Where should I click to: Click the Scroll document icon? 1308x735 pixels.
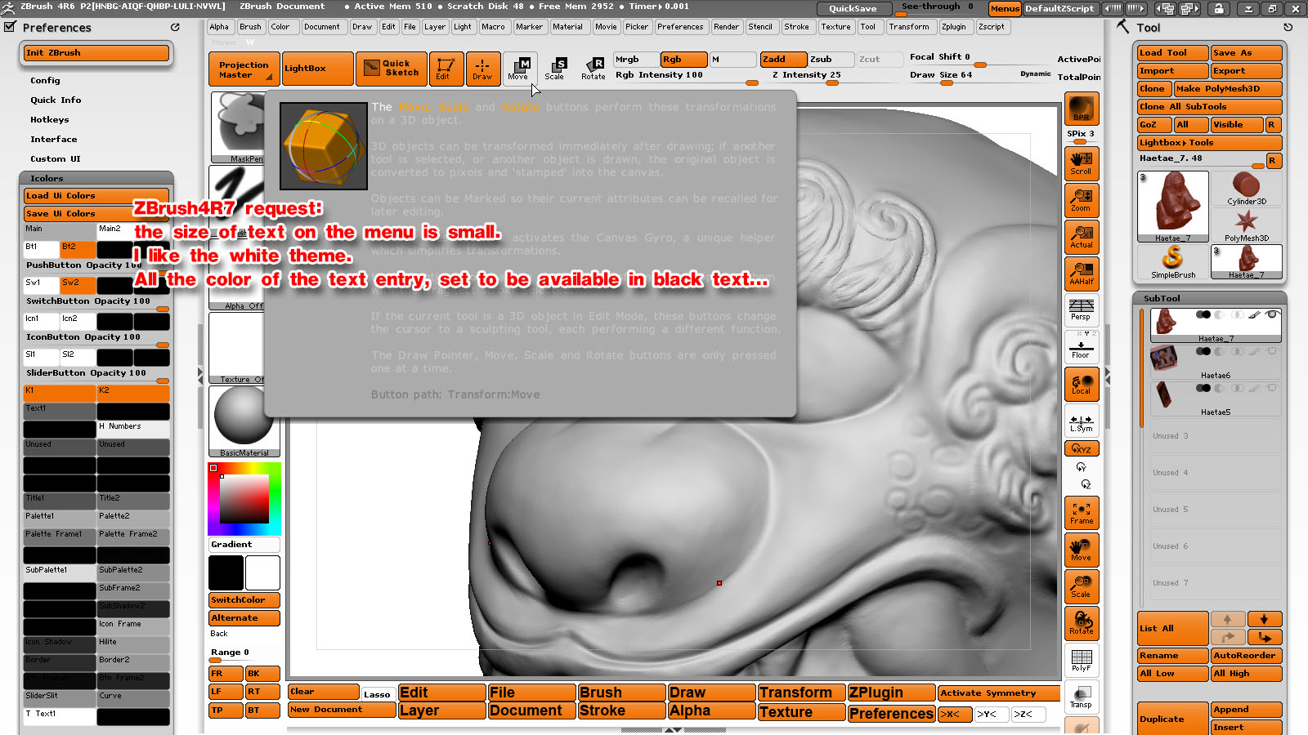[1082, 163]
